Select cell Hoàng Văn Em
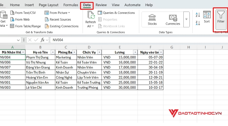This screenshot has width=228, height=126. [x=40, y=77]
